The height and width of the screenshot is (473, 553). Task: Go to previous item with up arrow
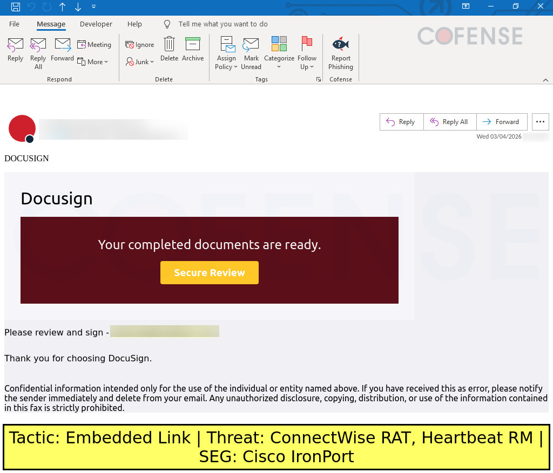coord(63,6)
